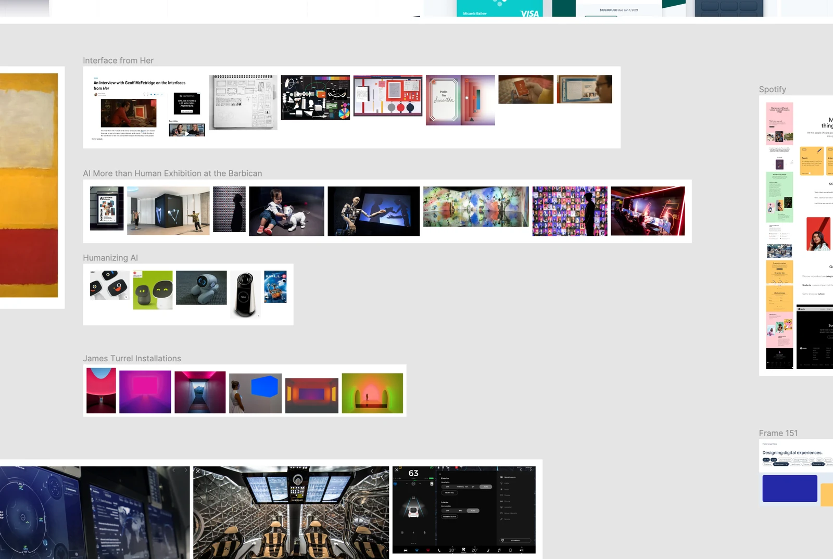Select the green background robots image

[153, 290]
